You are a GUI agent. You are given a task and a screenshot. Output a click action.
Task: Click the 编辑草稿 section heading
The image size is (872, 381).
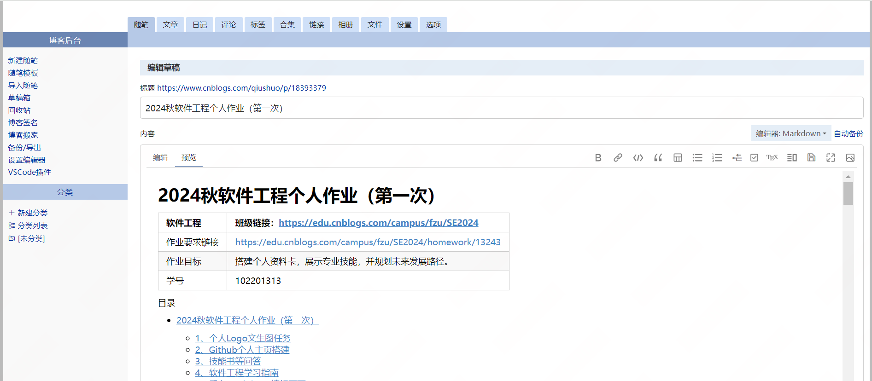click(164, 68)
